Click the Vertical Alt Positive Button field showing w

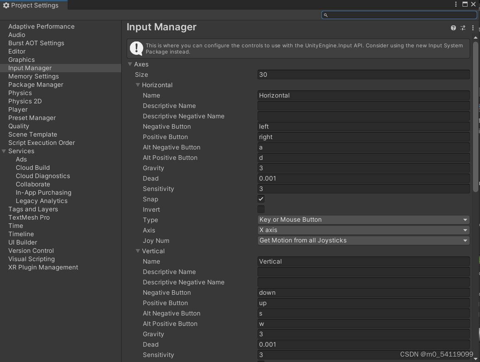[x=363, y=324]
